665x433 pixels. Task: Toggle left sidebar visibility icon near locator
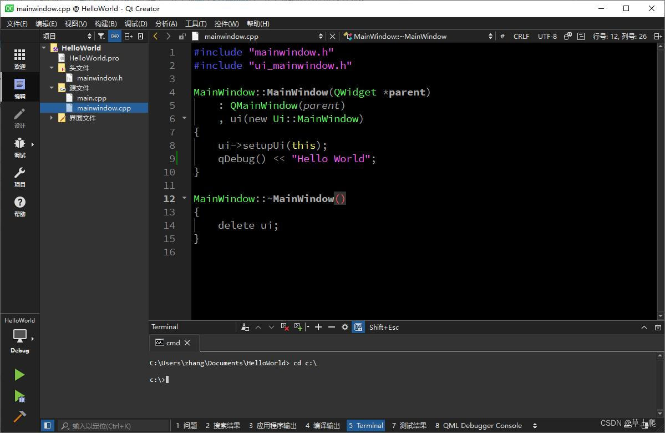[48, 425]
